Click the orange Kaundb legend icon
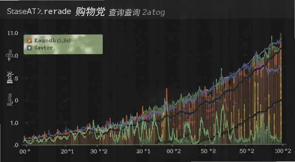 click(29, 40)
